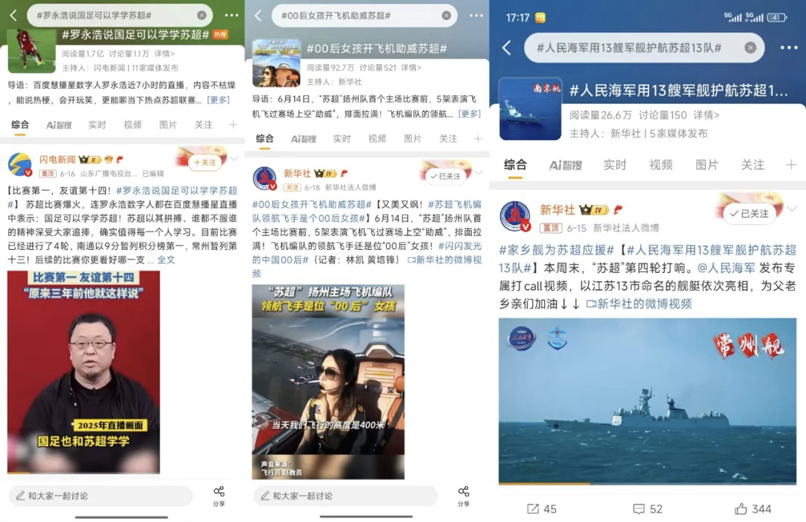This screenshot has width=806, height=522.
Task: Go back from the navy topic page
Action: click(x=507, y=48)
